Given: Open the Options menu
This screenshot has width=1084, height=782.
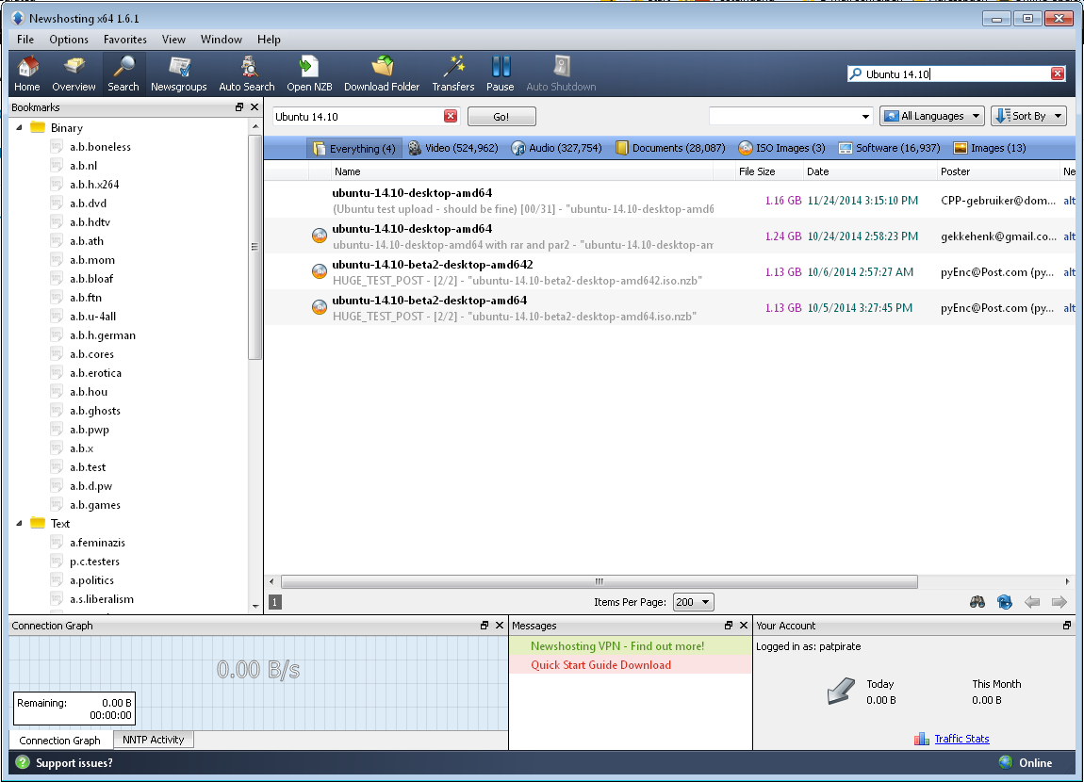Looking at the screenshot, I should pyautogui.click(x=69, y=40).
